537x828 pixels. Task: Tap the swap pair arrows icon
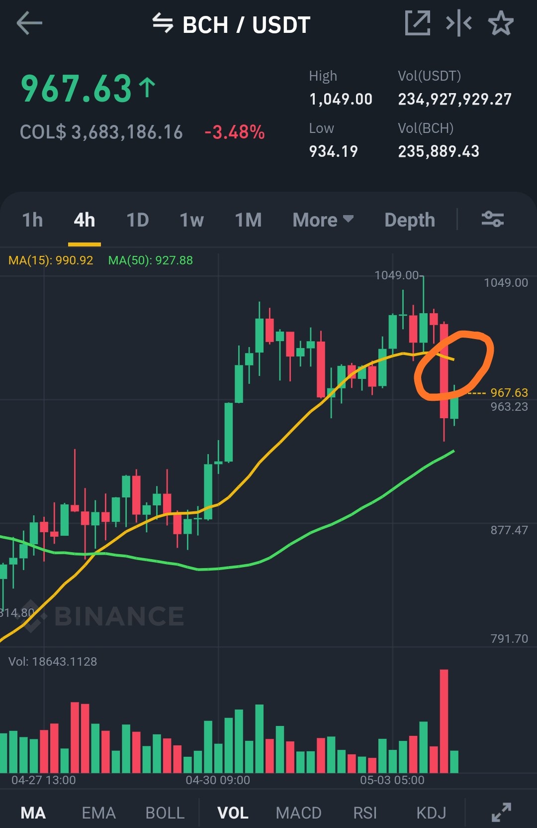[x=163, y=23]
